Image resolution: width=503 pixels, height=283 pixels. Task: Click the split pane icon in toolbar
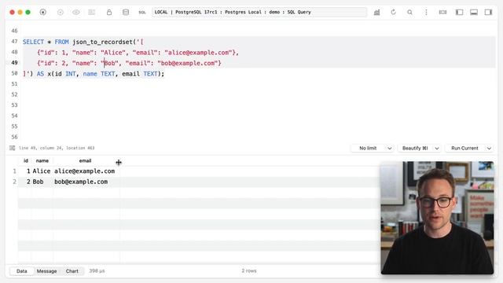(x=442, y=13)
